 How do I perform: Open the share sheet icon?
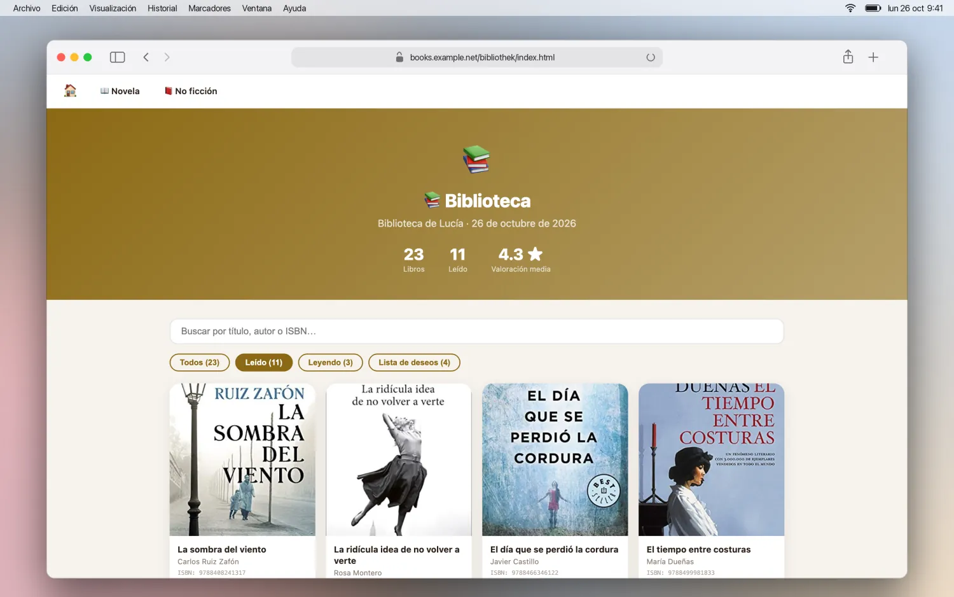point(848,57)
